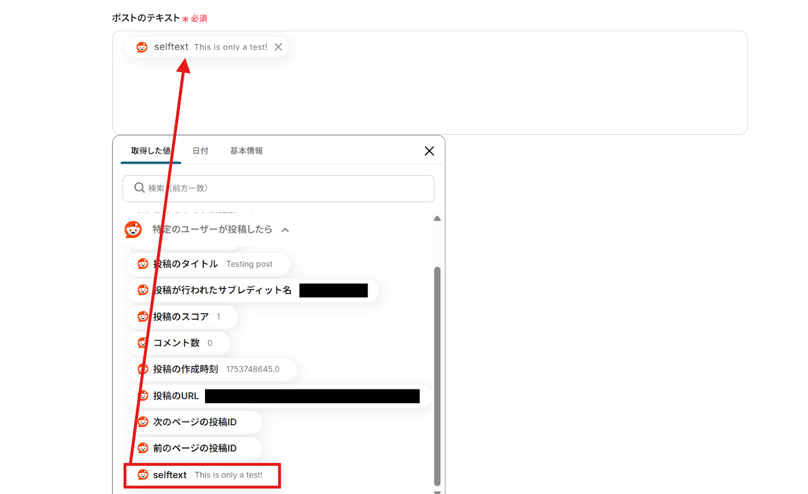The width and height of the screenshot is (808, 494).
Task: Click the Reddit icon on コメント数 row
Action: tap(143, 343)
